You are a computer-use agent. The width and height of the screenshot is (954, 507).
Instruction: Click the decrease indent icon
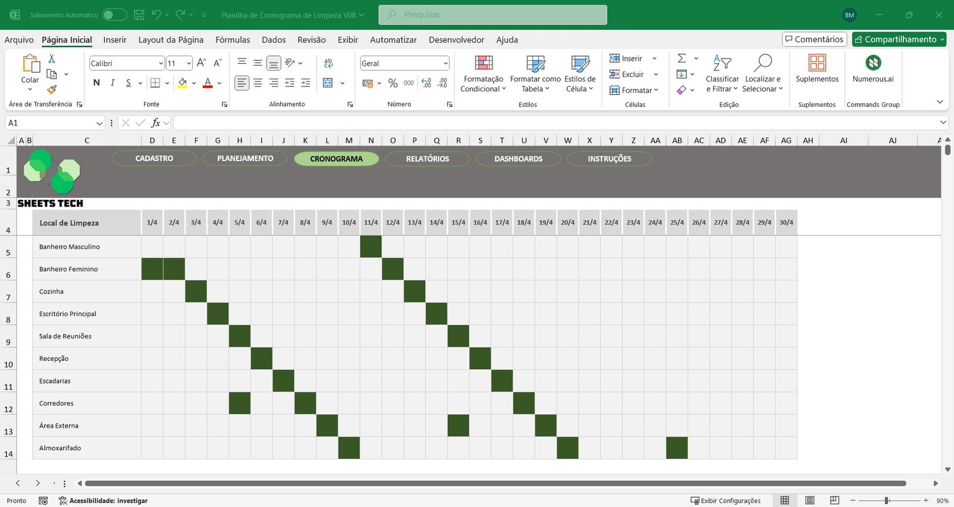click(289, 83)
